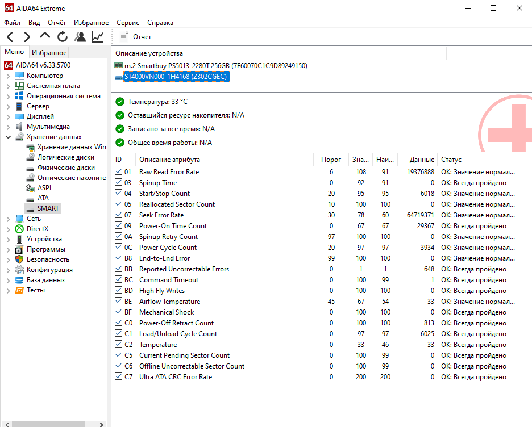Select the m.2 Smartbuy PS5013-2280T 256GB device
This screenshot has width=532, height=427.
215,65
